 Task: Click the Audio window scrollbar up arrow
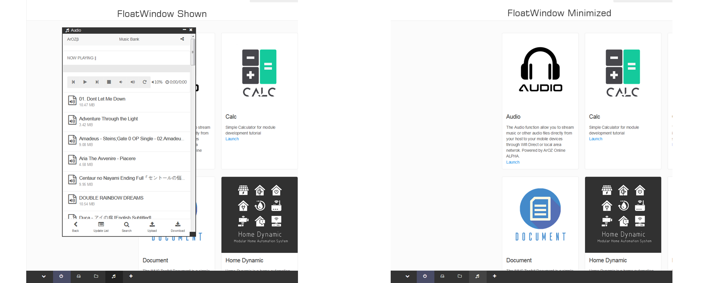click(193, 36)
